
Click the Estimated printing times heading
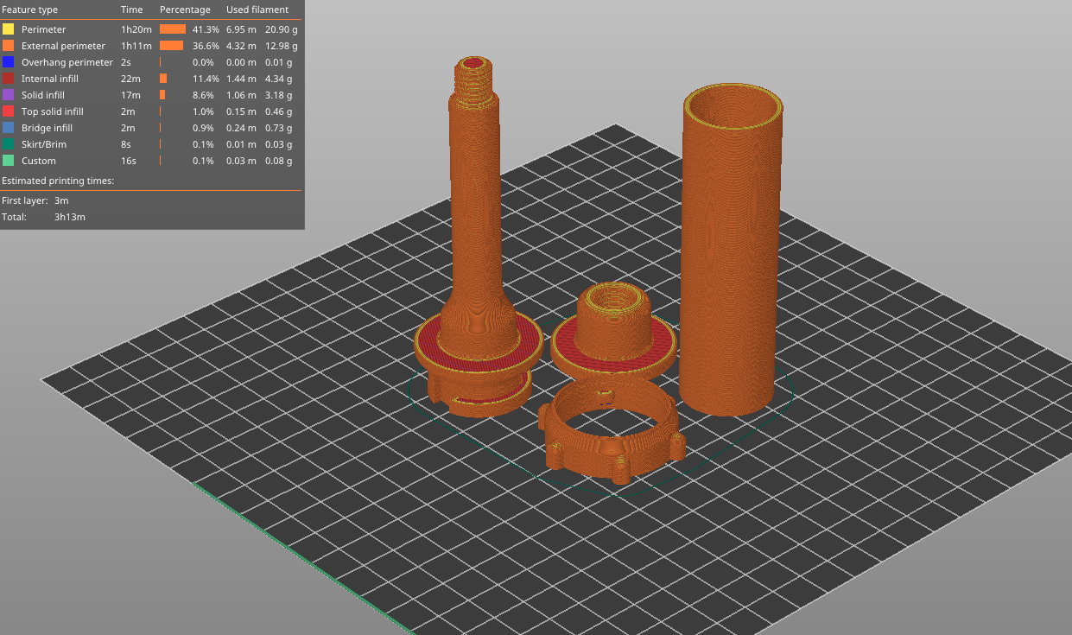point(58,181)
